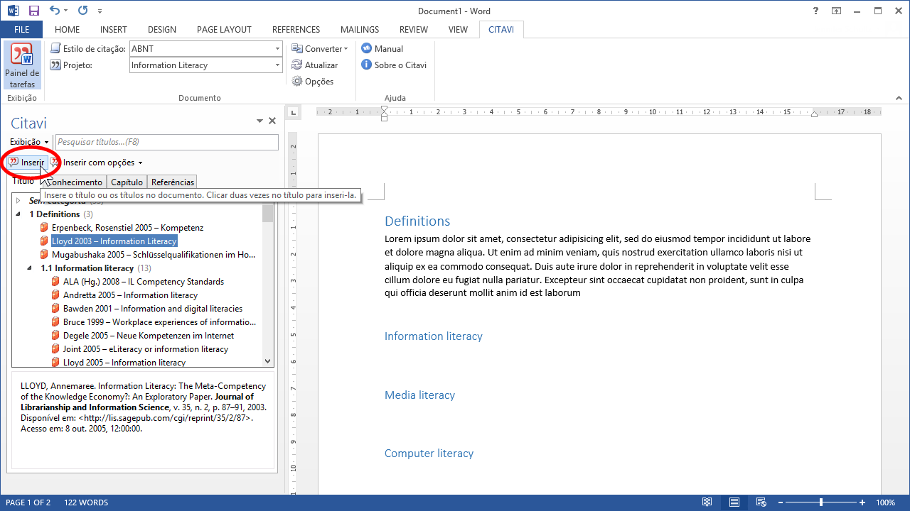Select the Mugabushaka 2005 reference
The width and height of the screenshot is (910, 511).
point(154,255)
